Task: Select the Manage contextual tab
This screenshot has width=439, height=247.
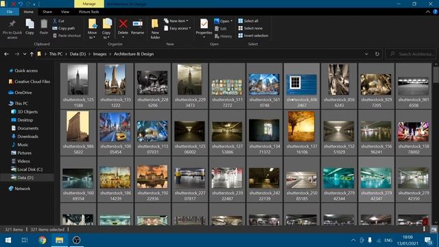Action: [89, 3]
